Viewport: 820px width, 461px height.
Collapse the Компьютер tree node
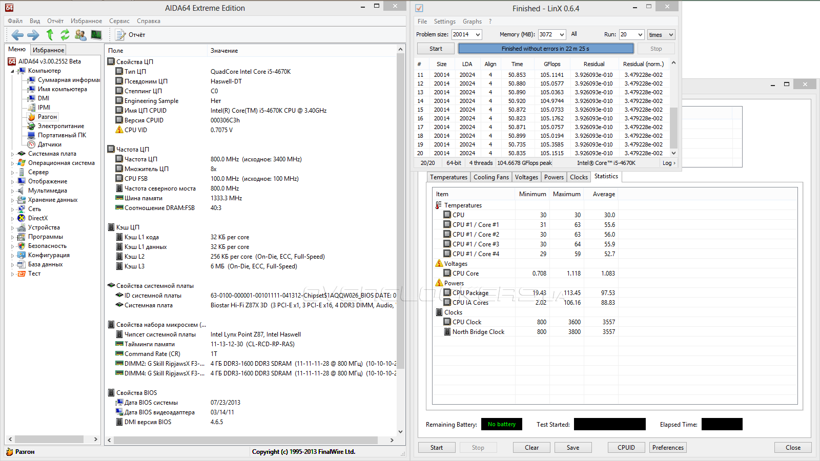click(12, 71)
